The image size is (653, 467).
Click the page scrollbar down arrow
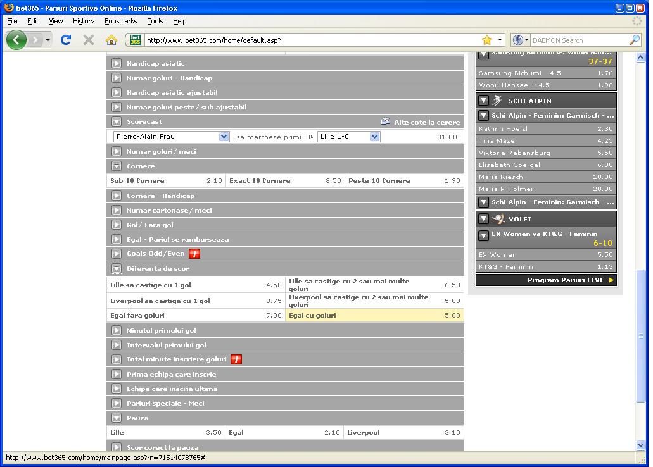point(641,445)
